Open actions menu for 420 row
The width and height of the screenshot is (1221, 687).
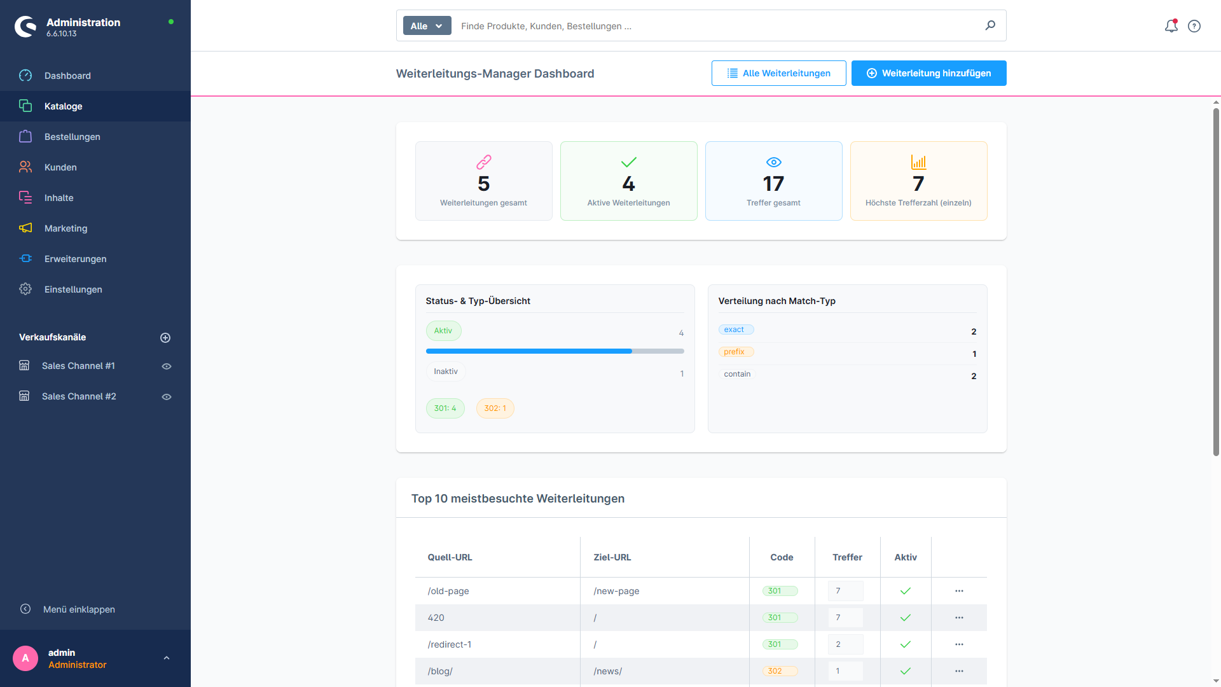click(959, 618)
